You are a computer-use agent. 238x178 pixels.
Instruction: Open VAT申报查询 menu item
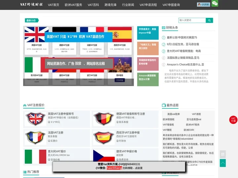171,5
